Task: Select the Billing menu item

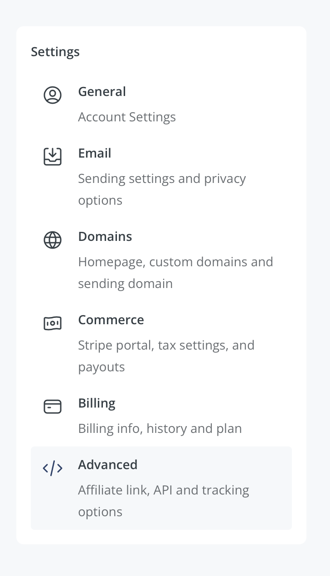Action: click(161, 416)
